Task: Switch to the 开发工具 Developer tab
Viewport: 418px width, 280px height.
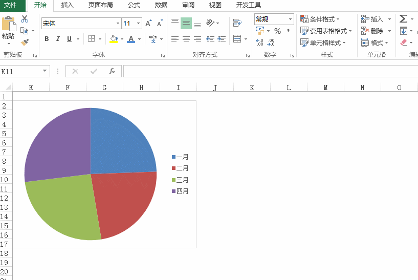Action: tap(249, 5)
